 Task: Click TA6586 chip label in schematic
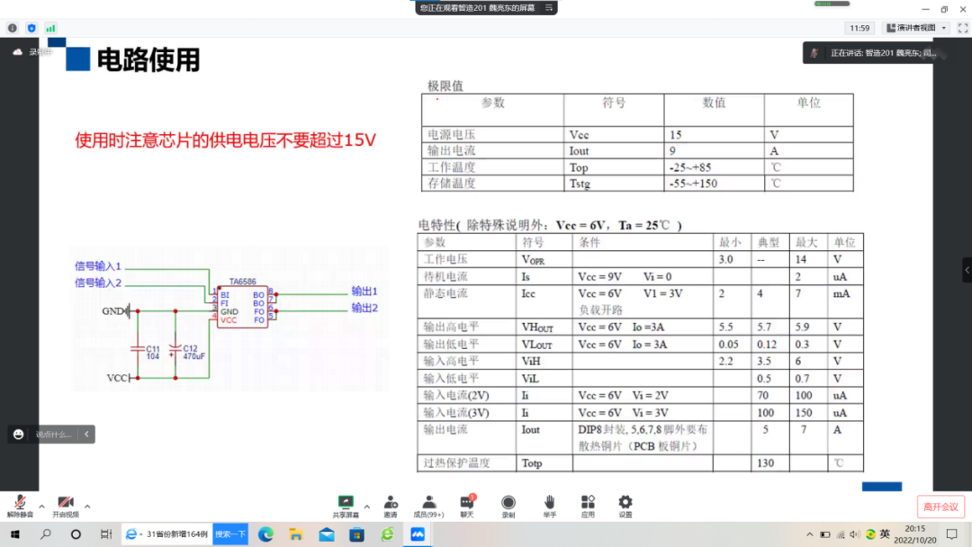coord(242,282)
